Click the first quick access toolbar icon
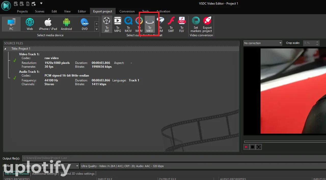This screenshot has width=326, height=180. [x=16, y=4]
